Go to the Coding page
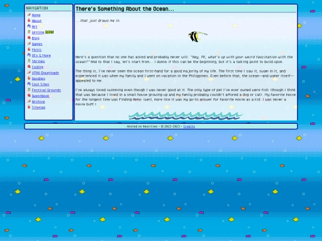 pyautogui.click(x=38, y=67)
